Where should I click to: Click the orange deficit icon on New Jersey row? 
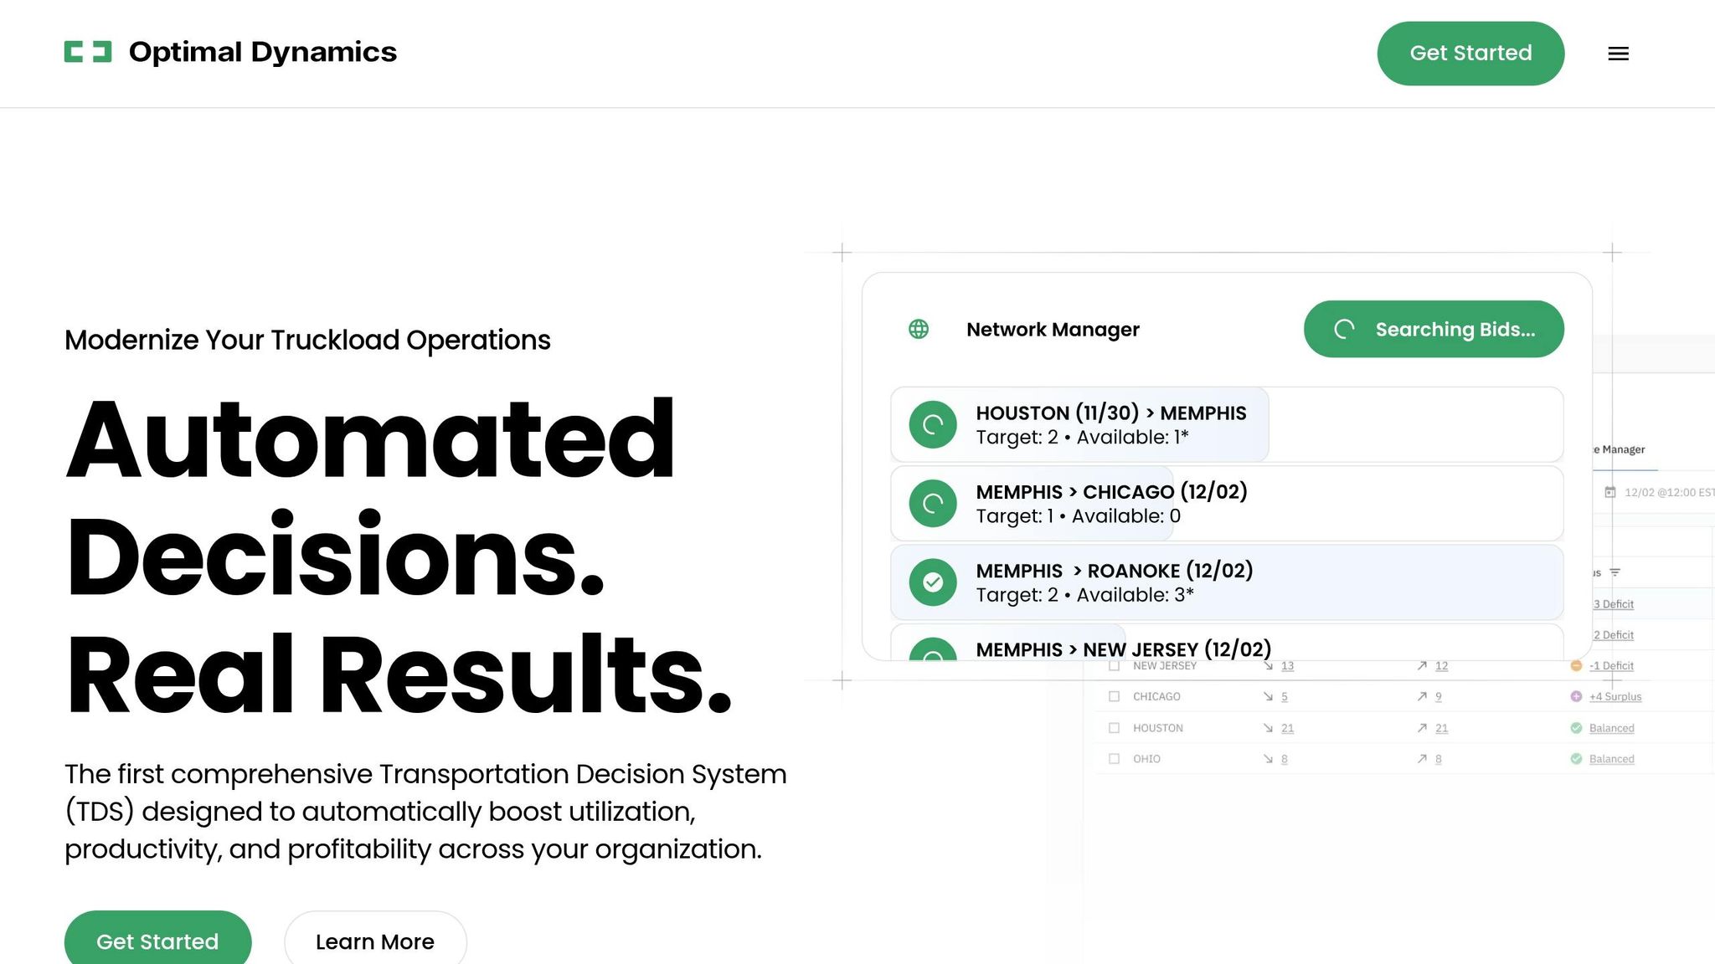coord(1576,665)
